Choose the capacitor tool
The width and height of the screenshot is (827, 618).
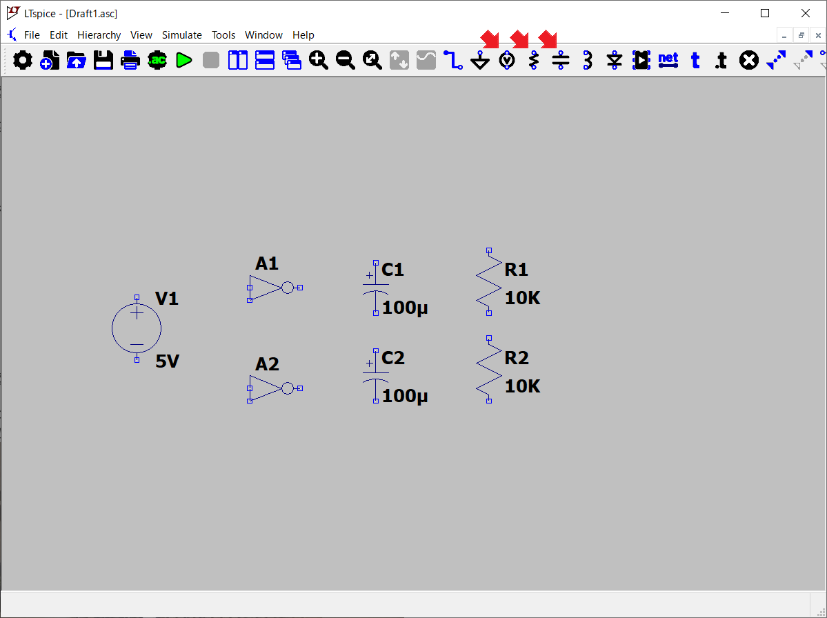coord(561,61)
